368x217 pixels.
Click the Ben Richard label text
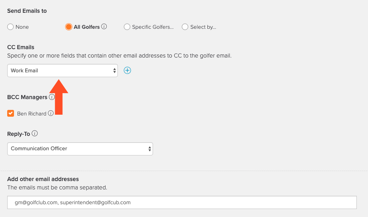[x=32, y=113]
